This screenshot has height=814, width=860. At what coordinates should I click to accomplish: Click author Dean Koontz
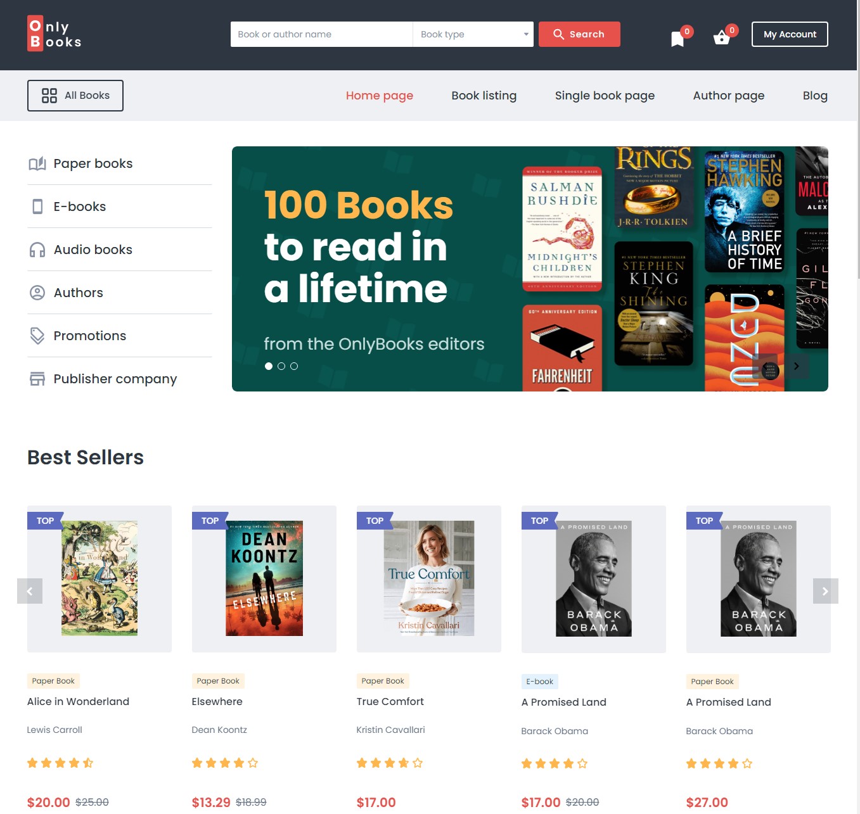pos(219,730)
